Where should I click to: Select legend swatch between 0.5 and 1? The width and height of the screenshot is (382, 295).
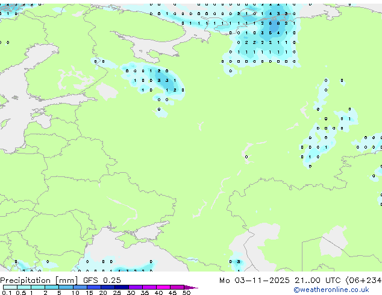coord(24,287)
